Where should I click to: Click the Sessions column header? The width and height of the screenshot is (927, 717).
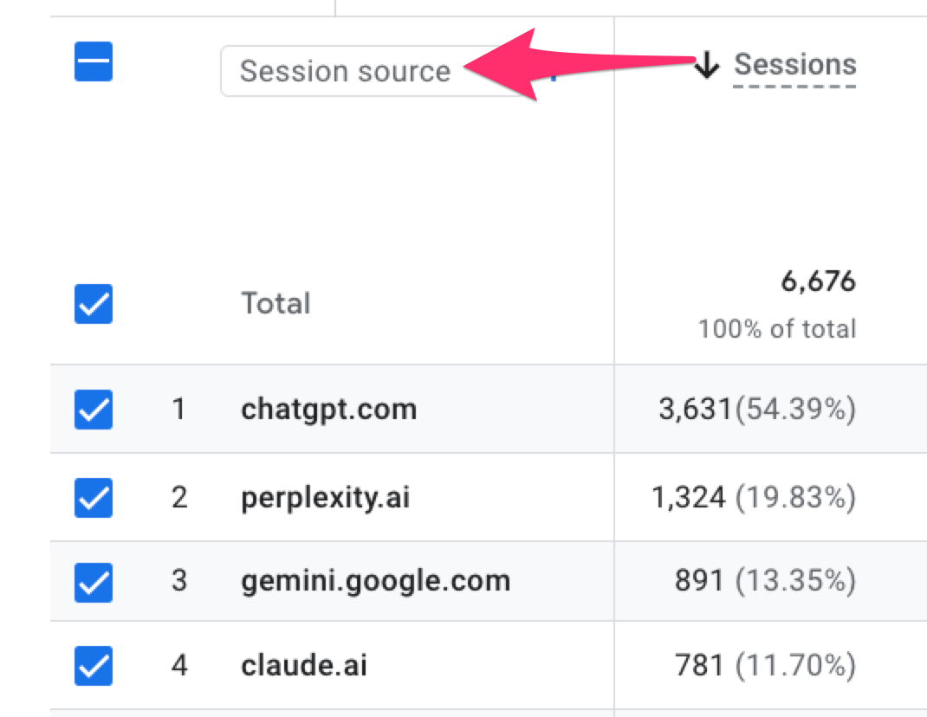point(794,65)
